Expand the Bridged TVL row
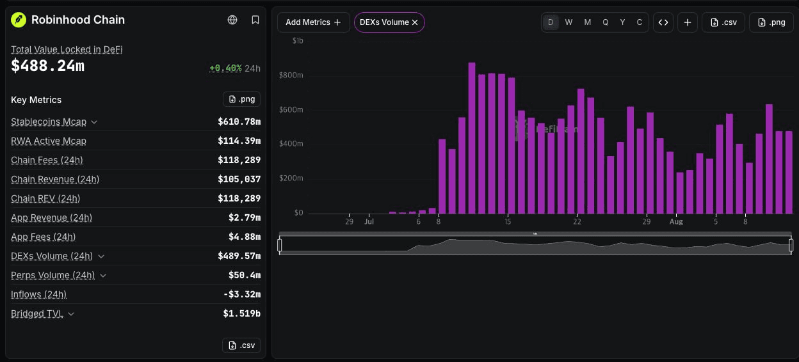The width and height of the screenshot is (799, 362). pos(71,313)
